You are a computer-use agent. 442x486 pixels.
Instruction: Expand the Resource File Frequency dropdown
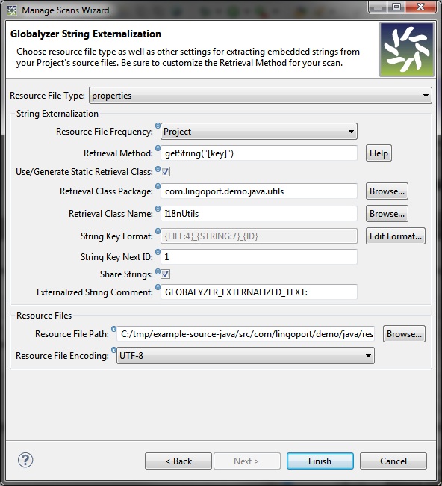tap(259, 132)
